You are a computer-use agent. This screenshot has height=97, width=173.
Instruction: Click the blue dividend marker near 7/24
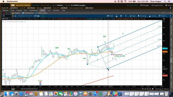pos(40,84)
